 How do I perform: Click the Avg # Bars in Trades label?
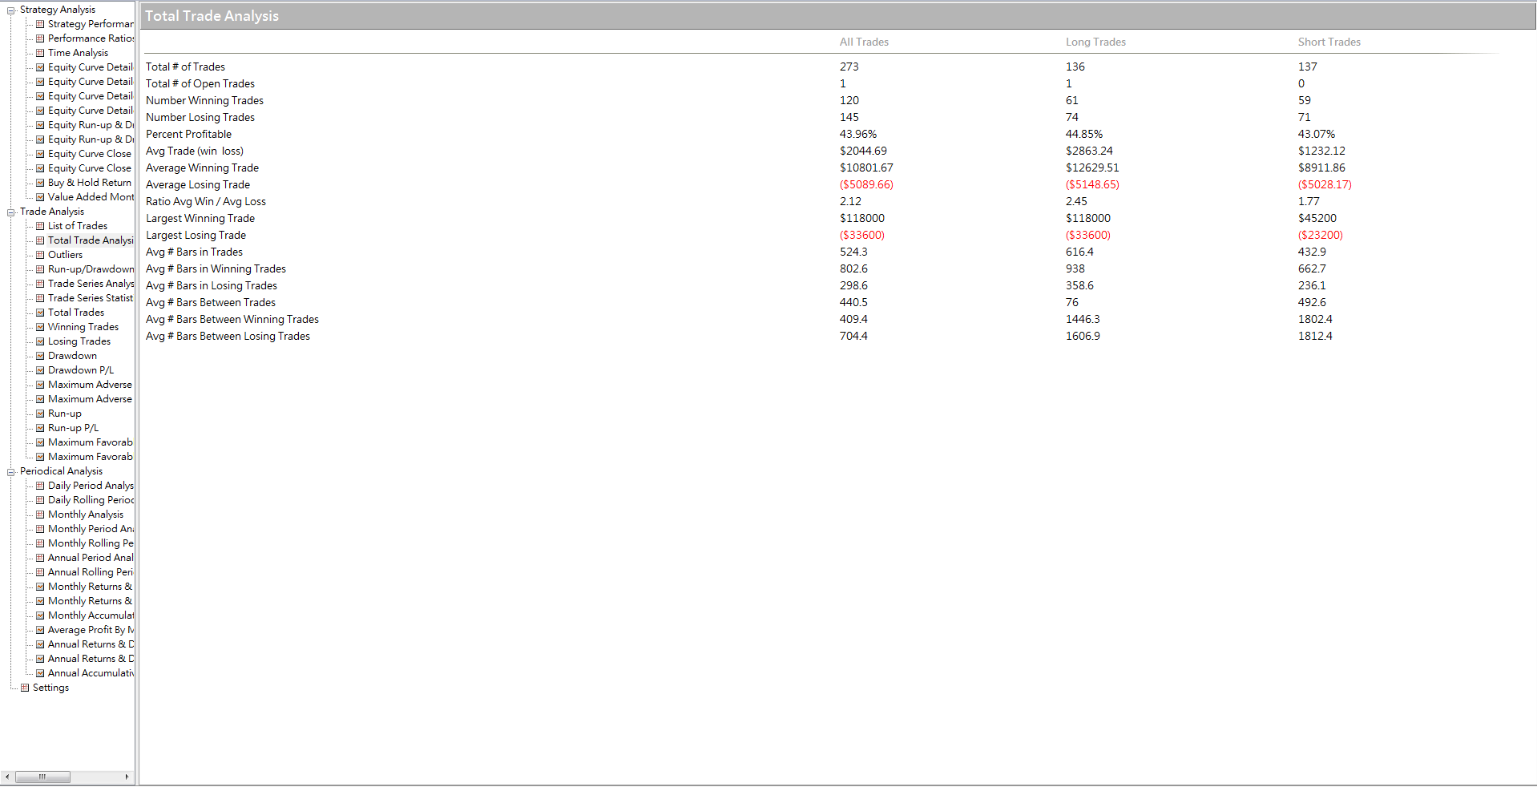point(194,252)
